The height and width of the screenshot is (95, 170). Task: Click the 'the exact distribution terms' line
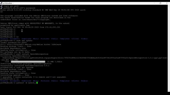35,18
